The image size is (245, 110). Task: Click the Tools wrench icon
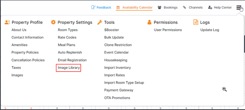coord(100,22)
